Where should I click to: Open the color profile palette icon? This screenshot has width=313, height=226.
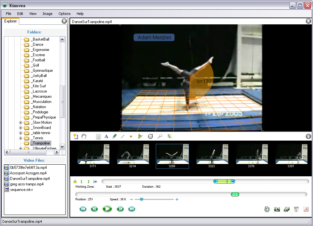169,136
